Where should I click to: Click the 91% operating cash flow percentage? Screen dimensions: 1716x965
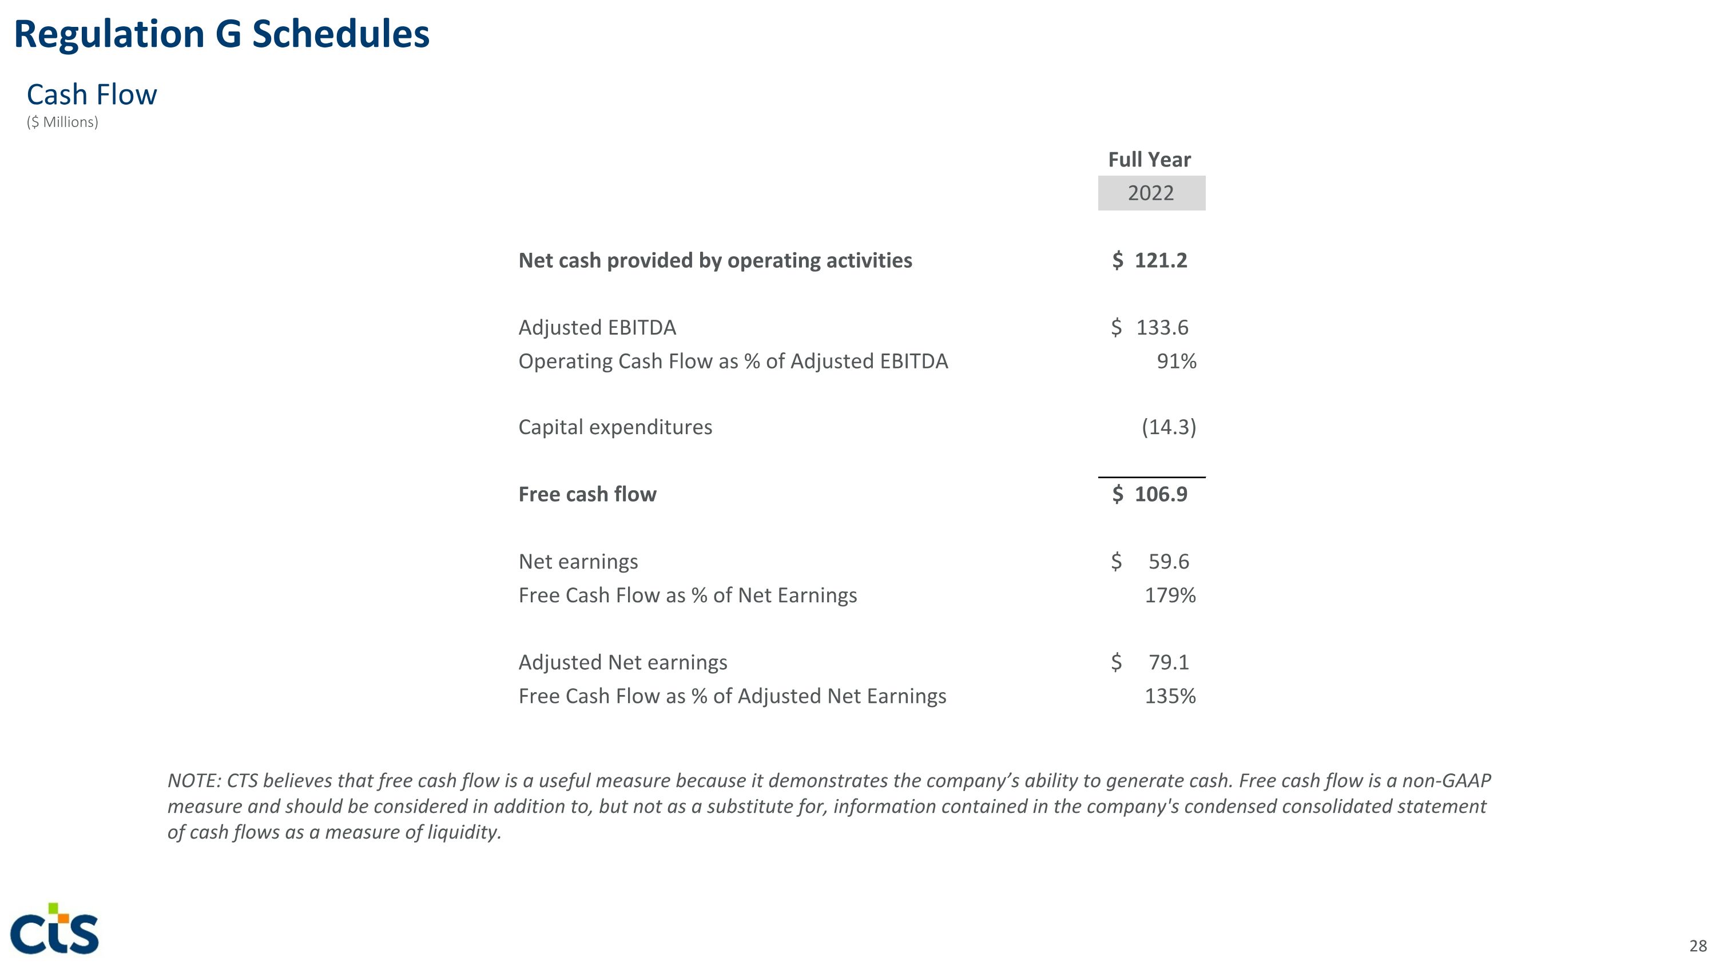[1177, 361]
